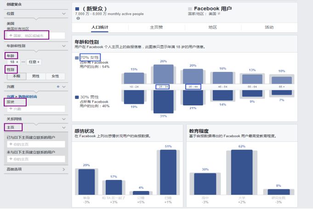Click the info icon under monthly active people
The height and width of the screenshot is (209, 313).
pos(78,18)
